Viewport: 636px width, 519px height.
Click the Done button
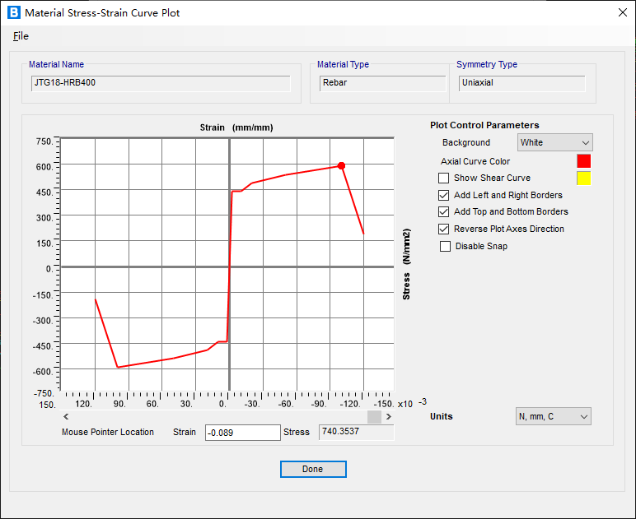pos(313,469)
